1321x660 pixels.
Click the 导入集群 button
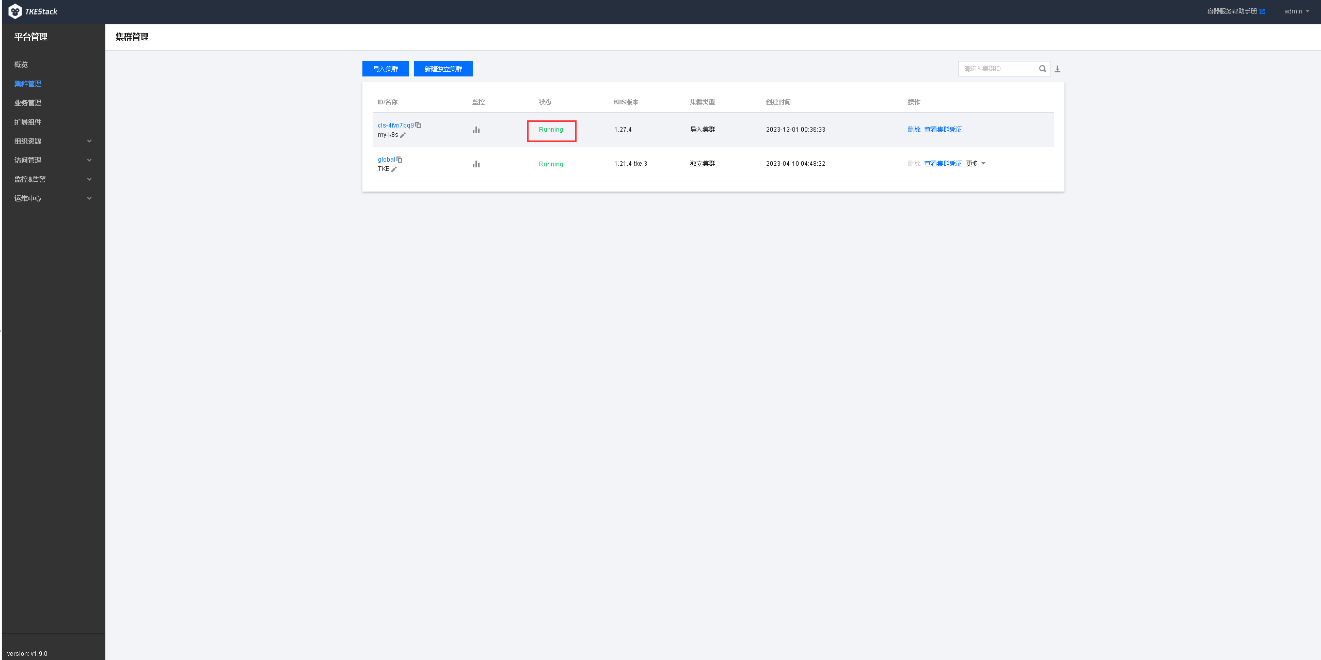click(386, 69)
